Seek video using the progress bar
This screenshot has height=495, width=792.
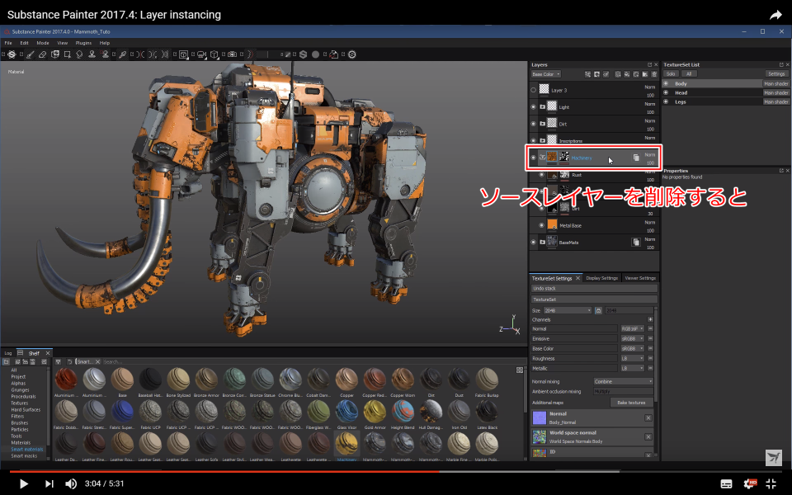tap(396, 471)
